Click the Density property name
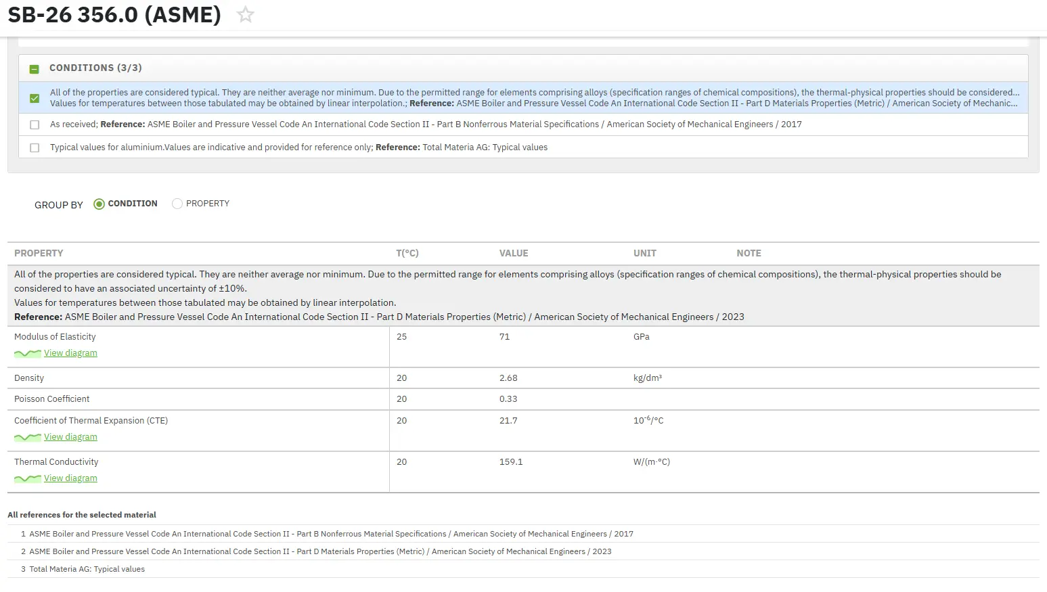Screen dimensions: 1047x592 click(x=29, y=378)
